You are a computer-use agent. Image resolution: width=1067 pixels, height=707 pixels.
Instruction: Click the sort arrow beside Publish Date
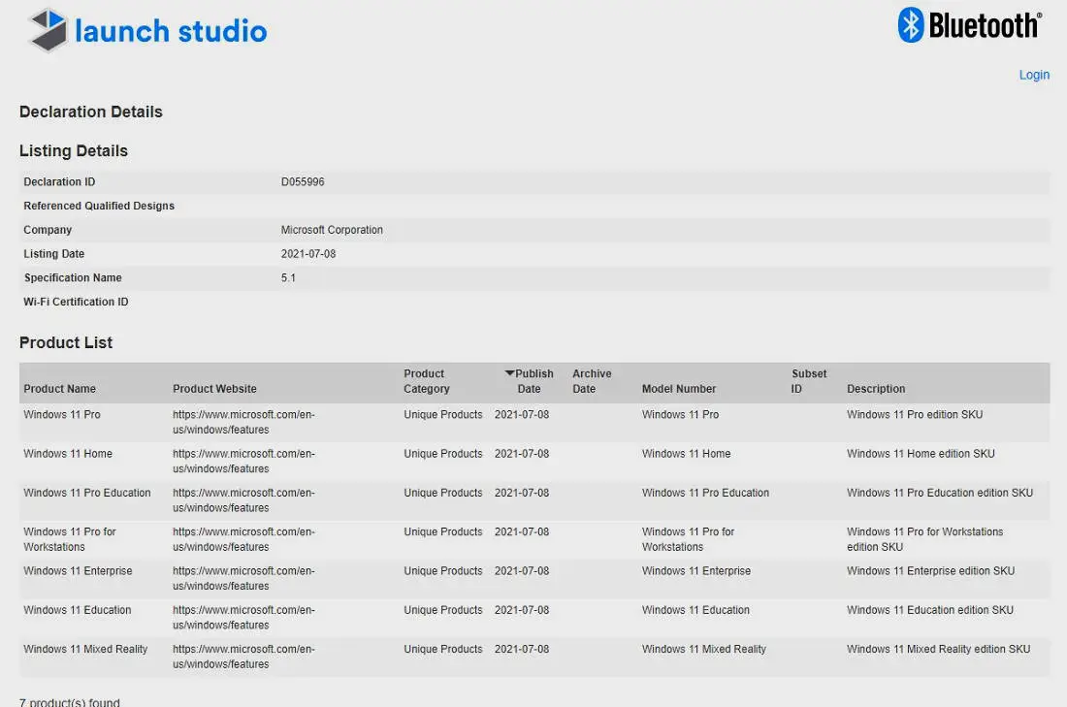tap(509, 372)
